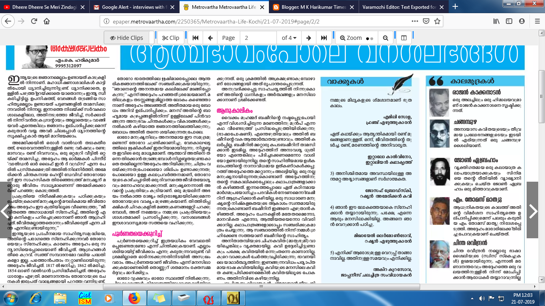Go to the first page of the e-paper
545x306 pixels.
(x=195, y=38)
